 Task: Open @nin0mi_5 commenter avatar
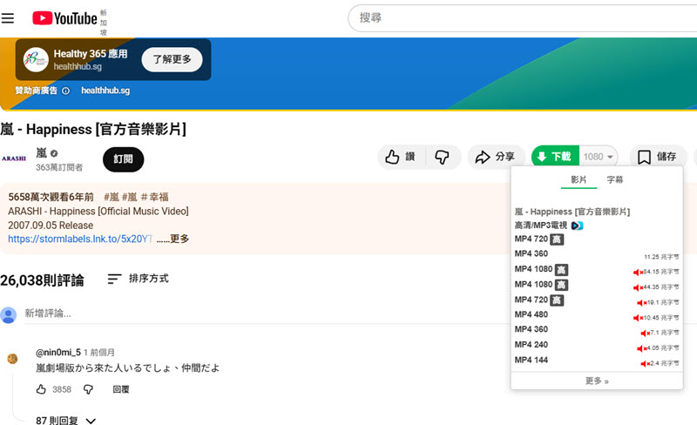click(x=12, y=358)
